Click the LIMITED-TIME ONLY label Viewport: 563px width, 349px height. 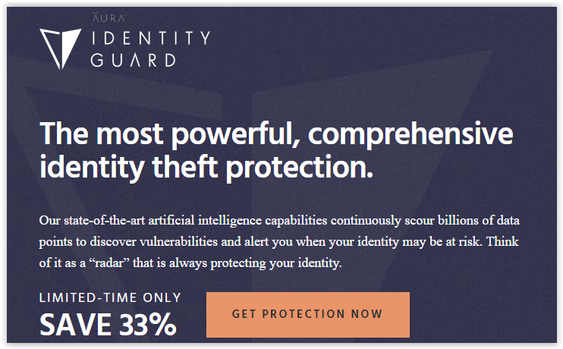click(110, 297)
